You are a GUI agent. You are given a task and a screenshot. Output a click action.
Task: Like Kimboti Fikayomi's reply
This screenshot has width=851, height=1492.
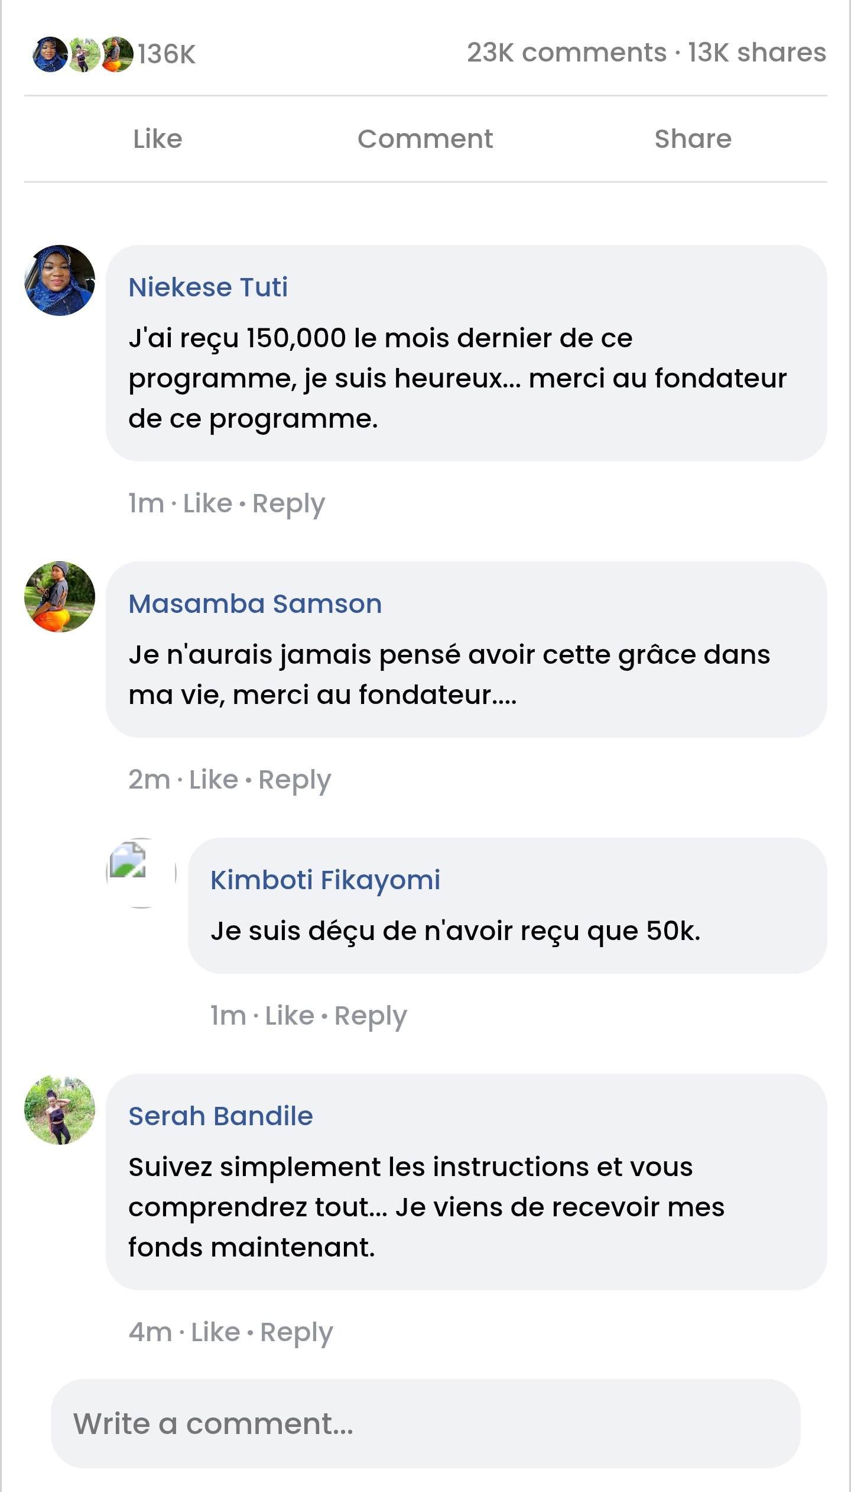coord(289,1016)
